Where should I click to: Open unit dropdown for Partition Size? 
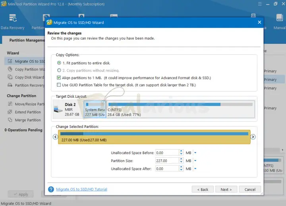tap(195, 161)
